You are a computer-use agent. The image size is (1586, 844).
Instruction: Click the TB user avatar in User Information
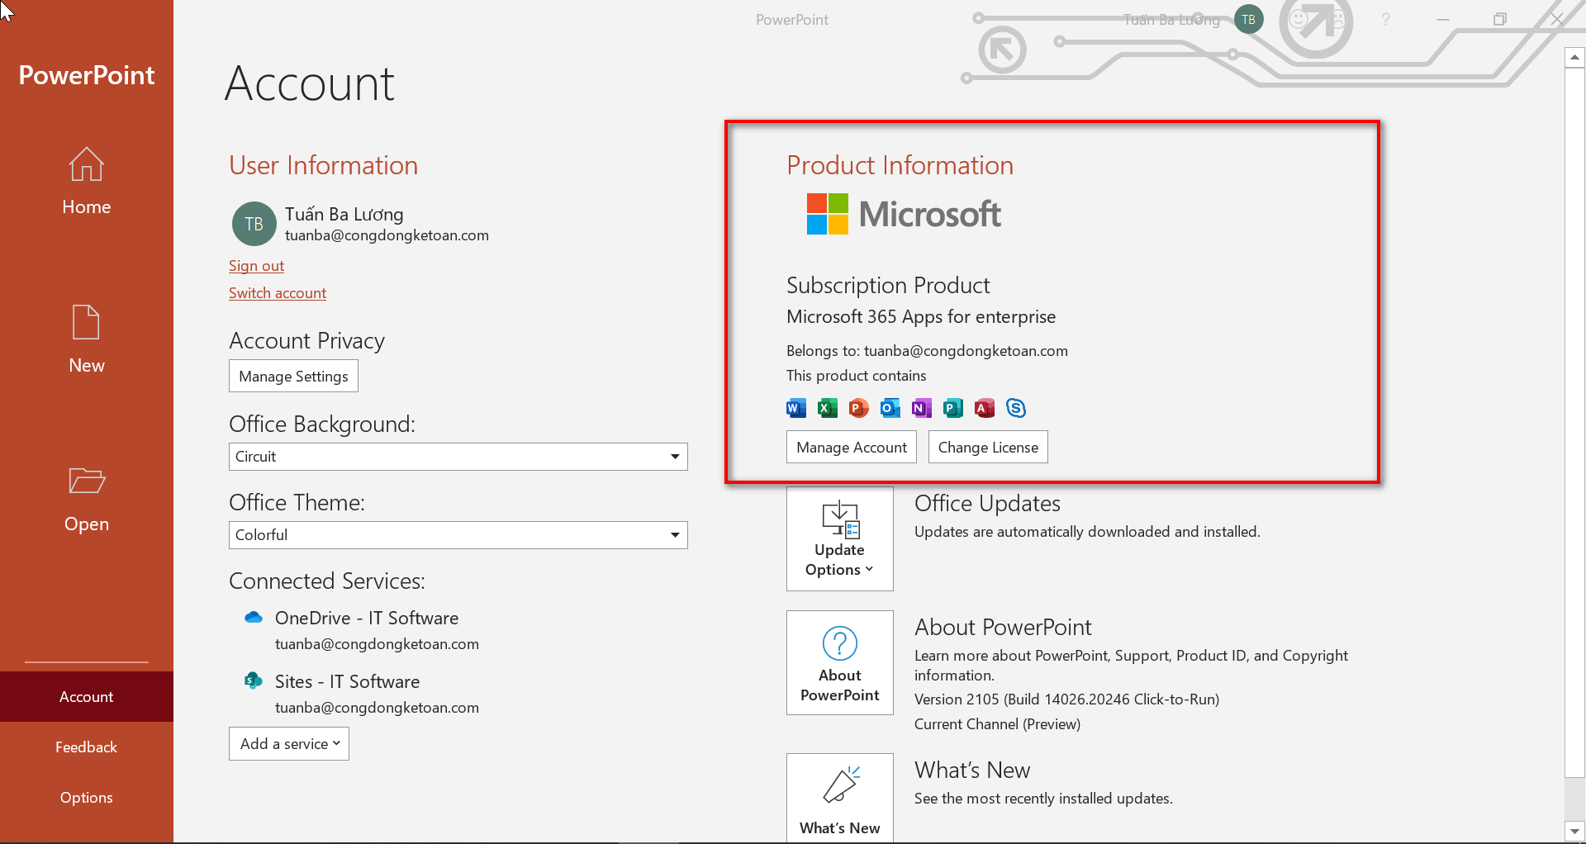[x=254, y=224]
